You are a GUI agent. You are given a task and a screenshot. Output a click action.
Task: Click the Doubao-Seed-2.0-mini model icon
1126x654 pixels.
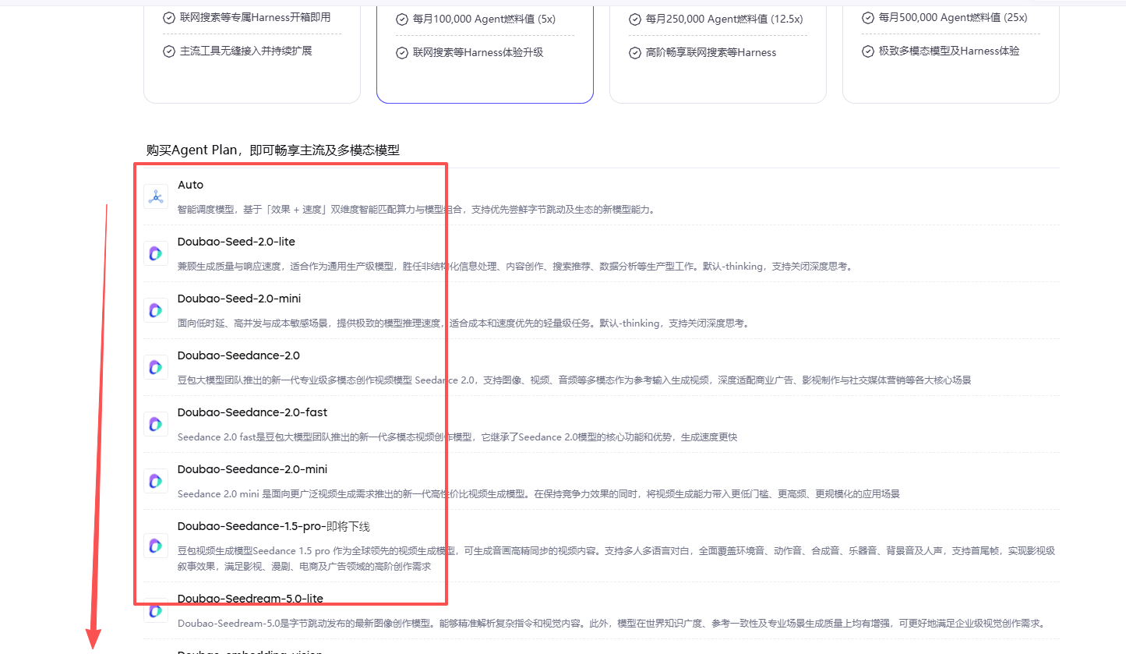tap(156, 310)
